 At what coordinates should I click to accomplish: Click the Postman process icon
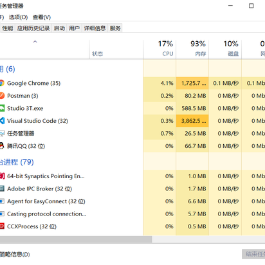tap(2, 96)
